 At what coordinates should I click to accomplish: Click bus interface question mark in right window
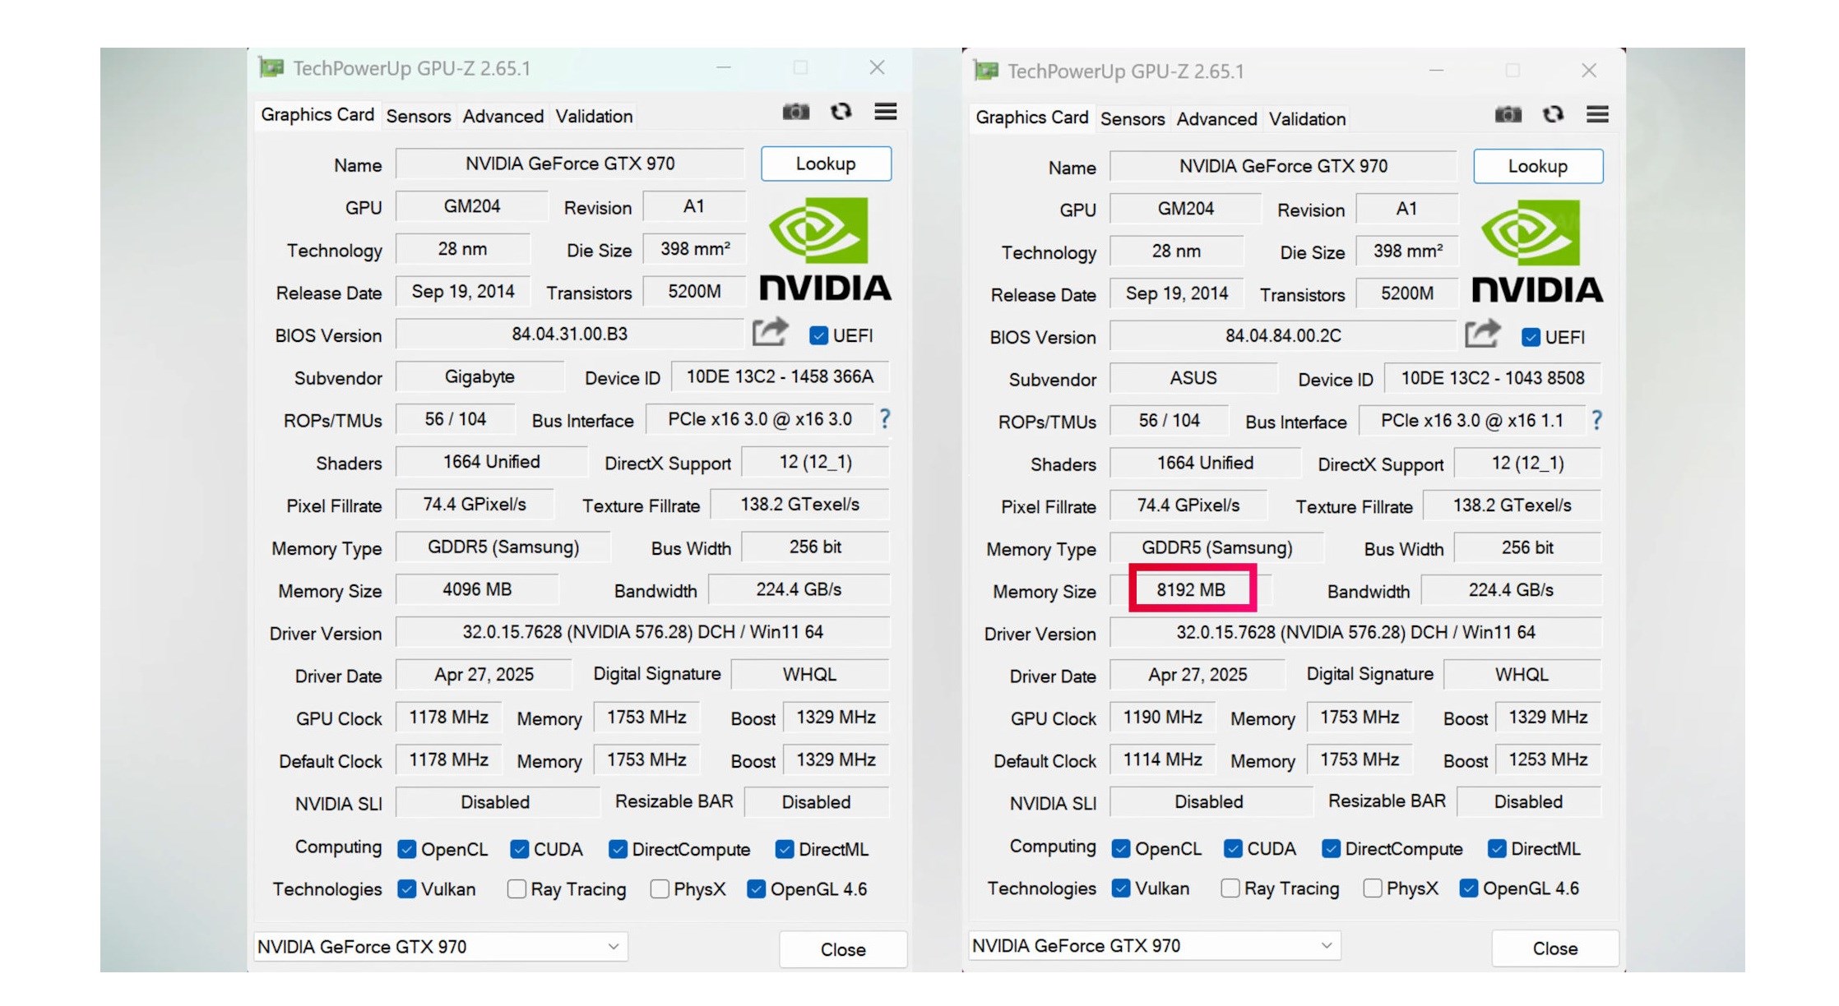1596,420
